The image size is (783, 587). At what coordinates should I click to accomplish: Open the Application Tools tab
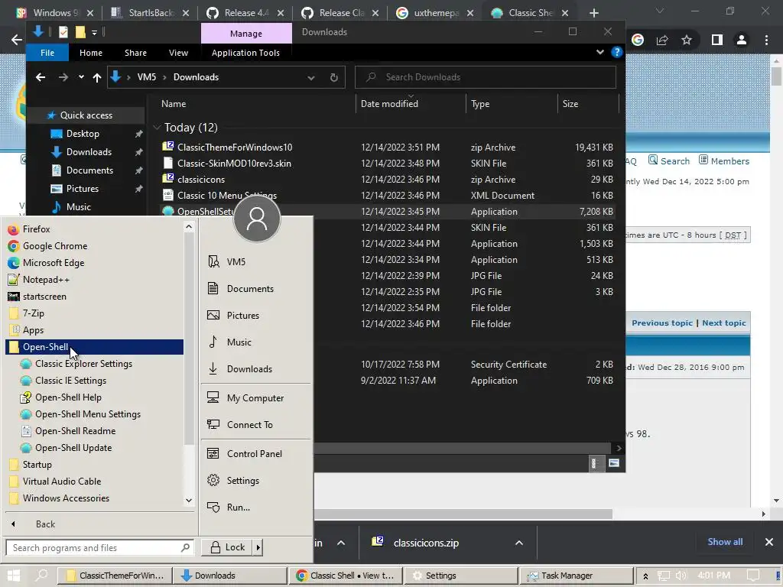tap(245, 53)
